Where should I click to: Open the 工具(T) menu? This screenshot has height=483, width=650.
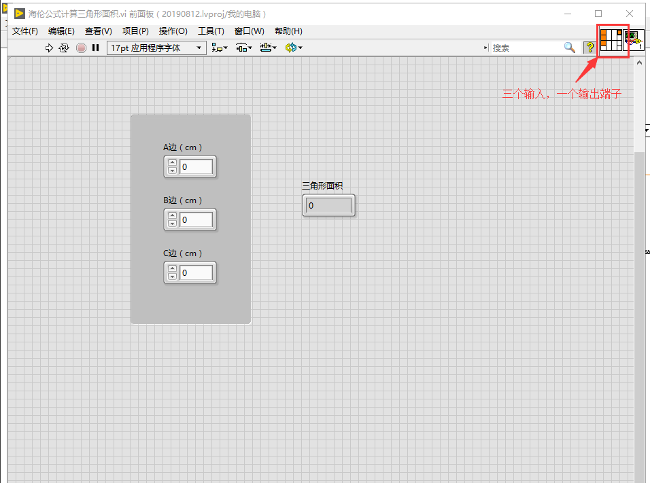pyautogui.click(x=211, y=31)
